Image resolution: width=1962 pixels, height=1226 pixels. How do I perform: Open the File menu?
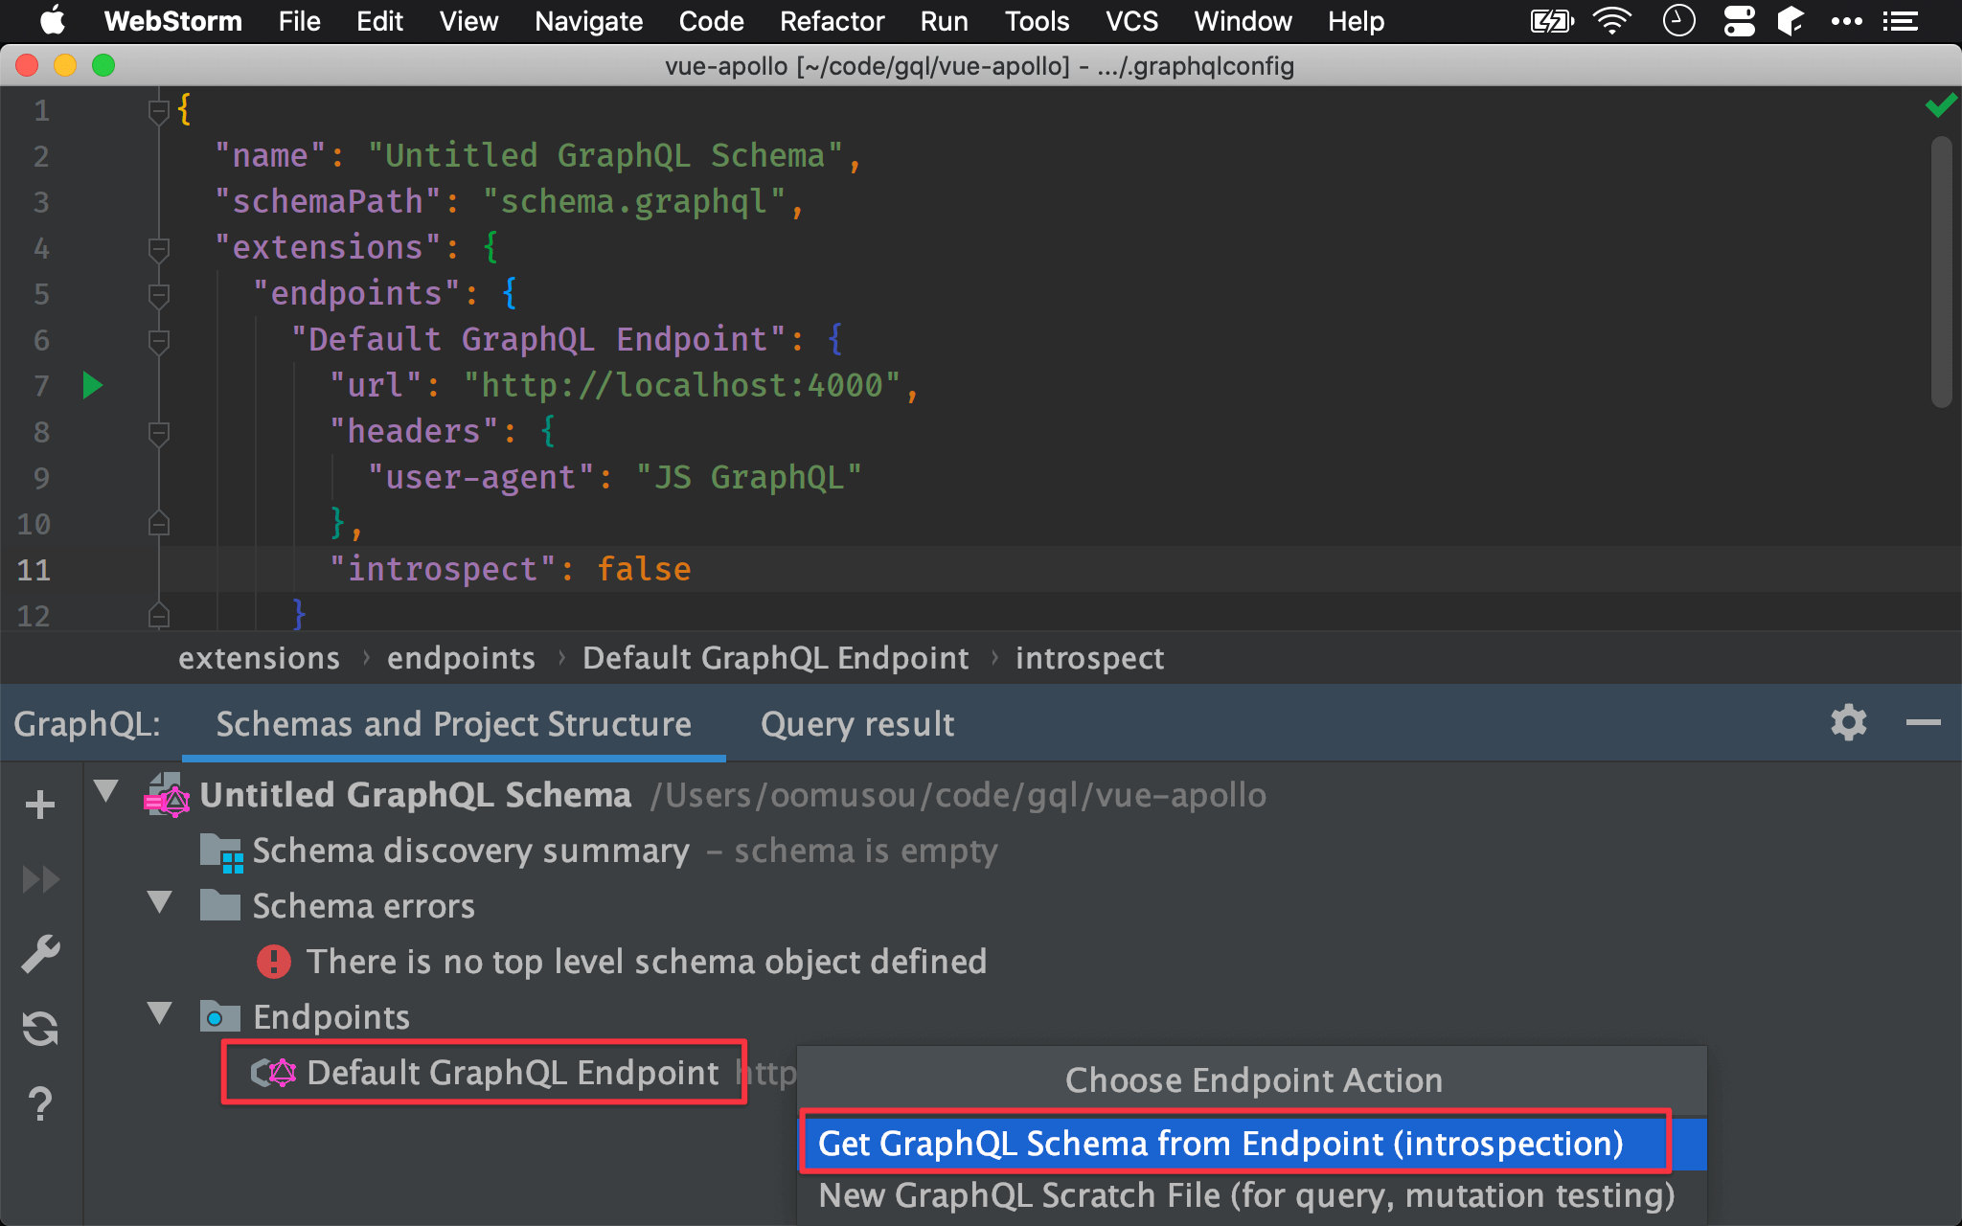[x=299, y=21]
